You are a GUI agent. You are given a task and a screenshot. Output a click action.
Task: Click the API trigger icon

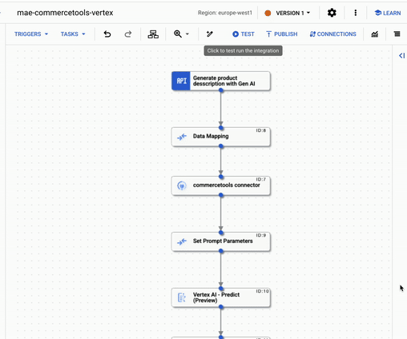pyautogui.click(x=181, y=81)
